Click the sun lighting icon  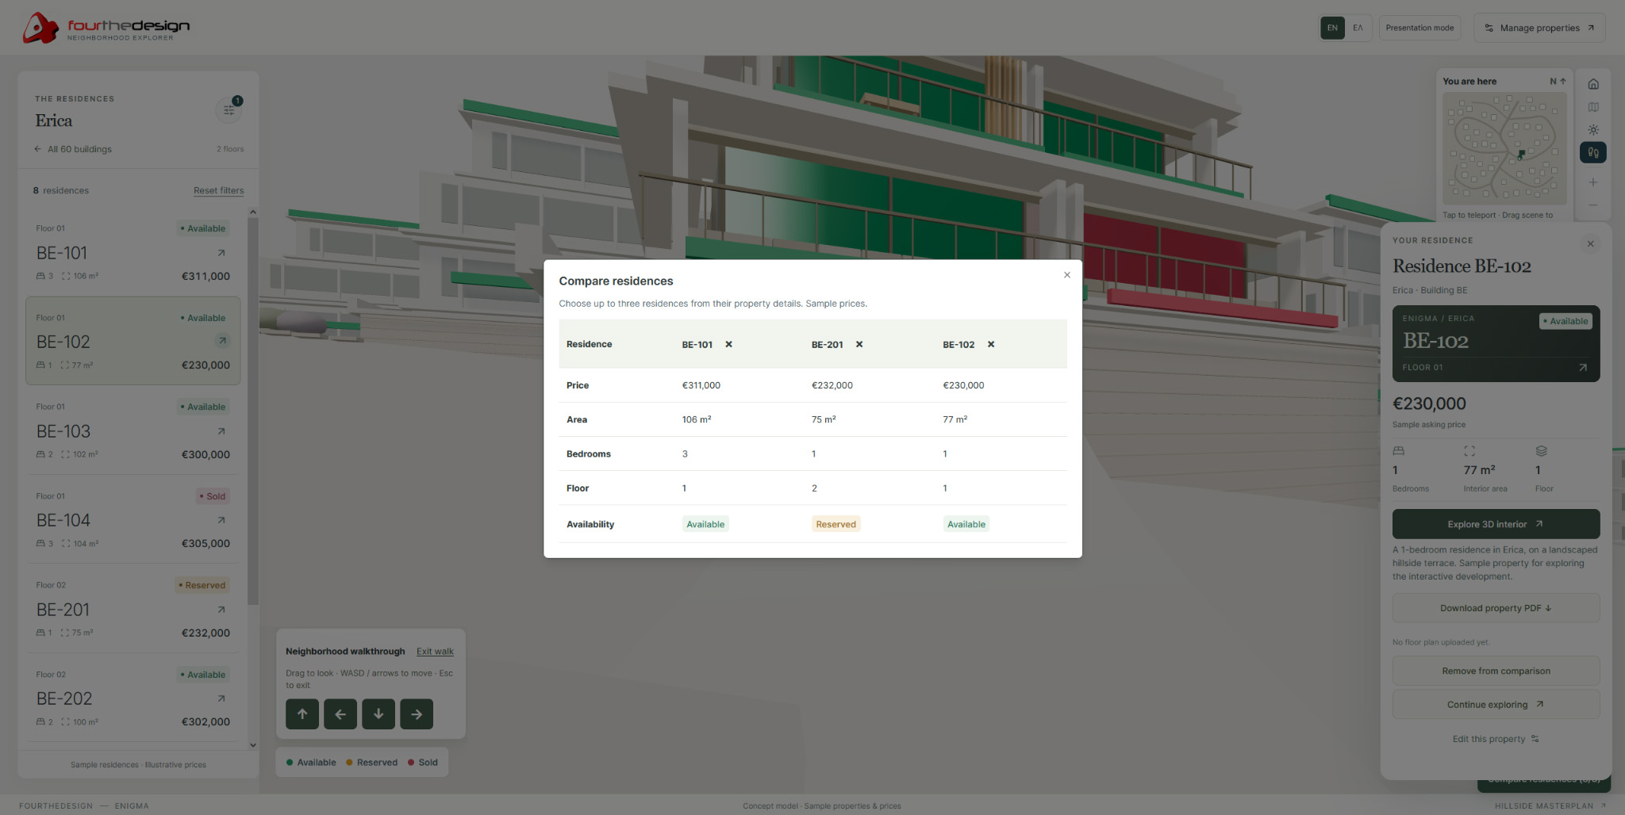click(x=1592, y=129)
